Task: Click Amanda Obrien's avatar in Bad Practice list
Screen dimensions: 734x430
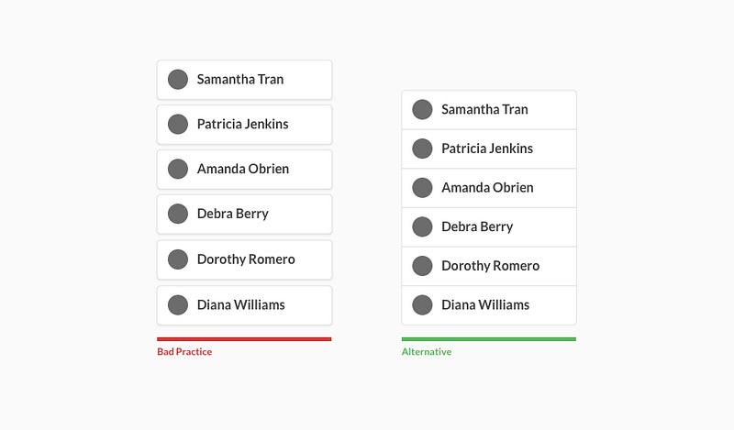Action: pos(178,169)
